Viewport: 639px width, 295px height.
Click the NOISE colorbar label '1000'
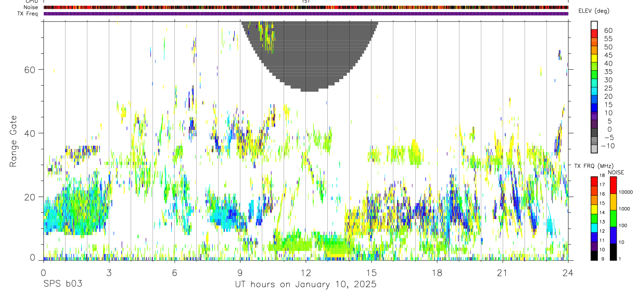(x=625, y=209)
